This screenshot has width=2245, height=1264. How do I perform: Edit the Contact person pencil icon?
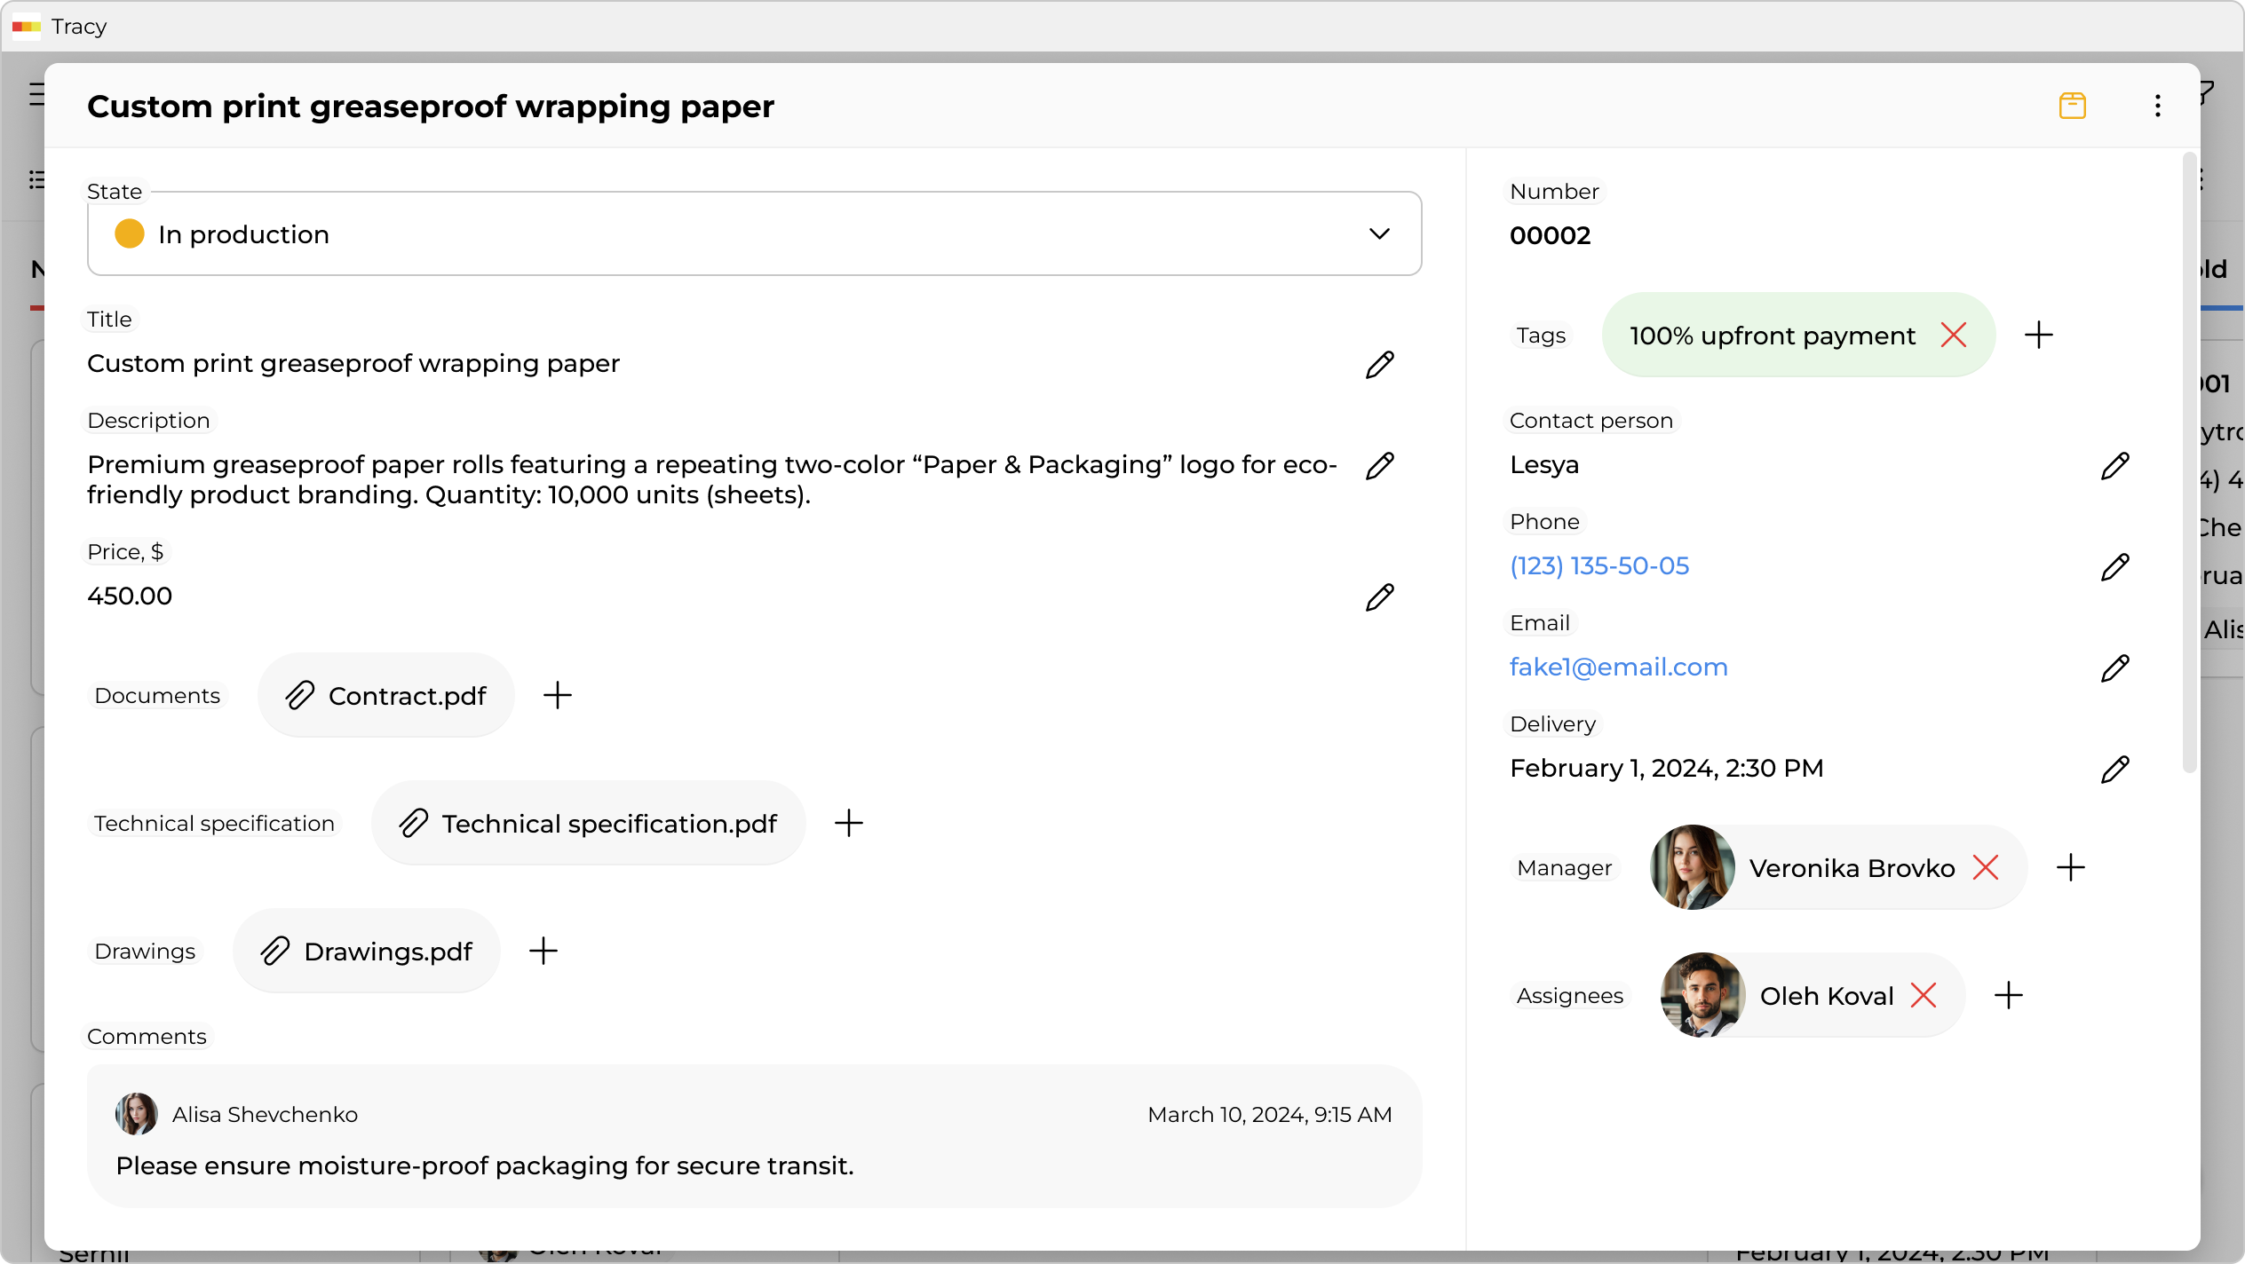coord(2114,465)
